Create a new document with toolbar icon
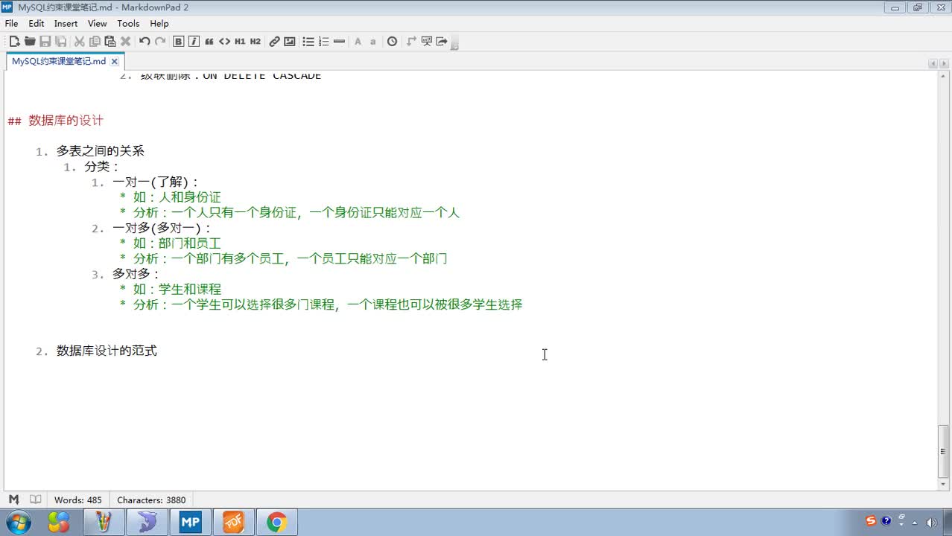Image resolution: width=952 pixels, height=536 pixels. 14,42
